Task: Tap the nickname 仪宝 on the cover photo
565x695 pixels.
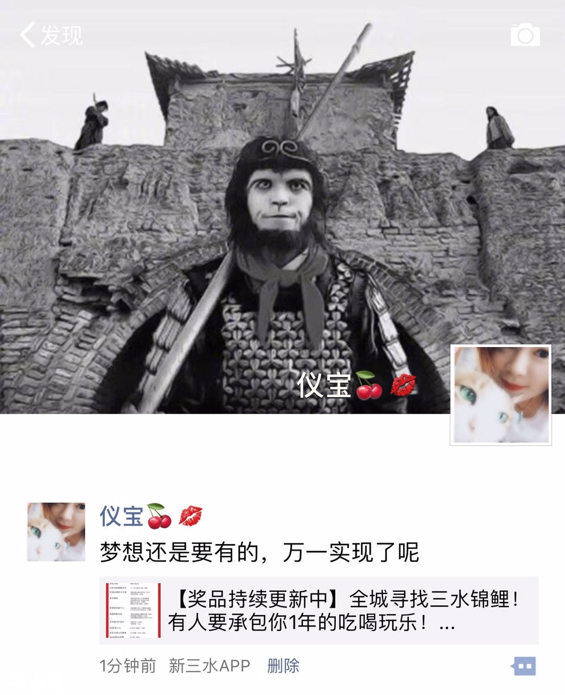Action: pyautogui.click(x=324, y=386)
